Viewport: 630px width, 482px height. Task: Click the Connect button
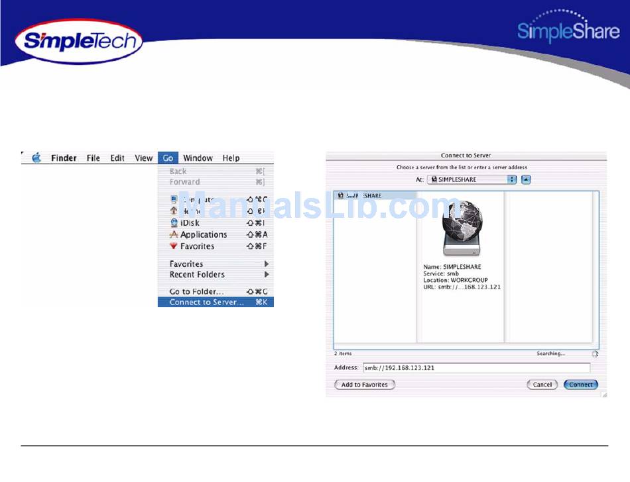pyautogui.click(x=580, y=385)
